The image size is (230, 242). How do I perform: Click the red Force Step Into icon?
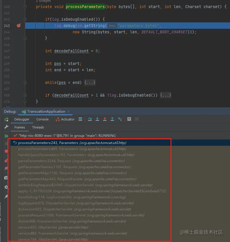pyautogui.click(x=105, y=119)
